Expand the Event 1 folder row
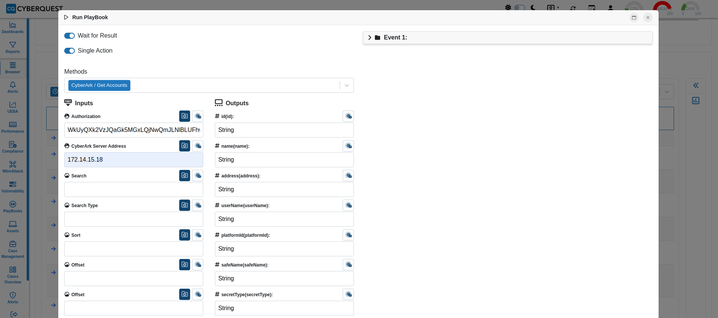This screenshot has height=318, width=718. tap(508, 38)
